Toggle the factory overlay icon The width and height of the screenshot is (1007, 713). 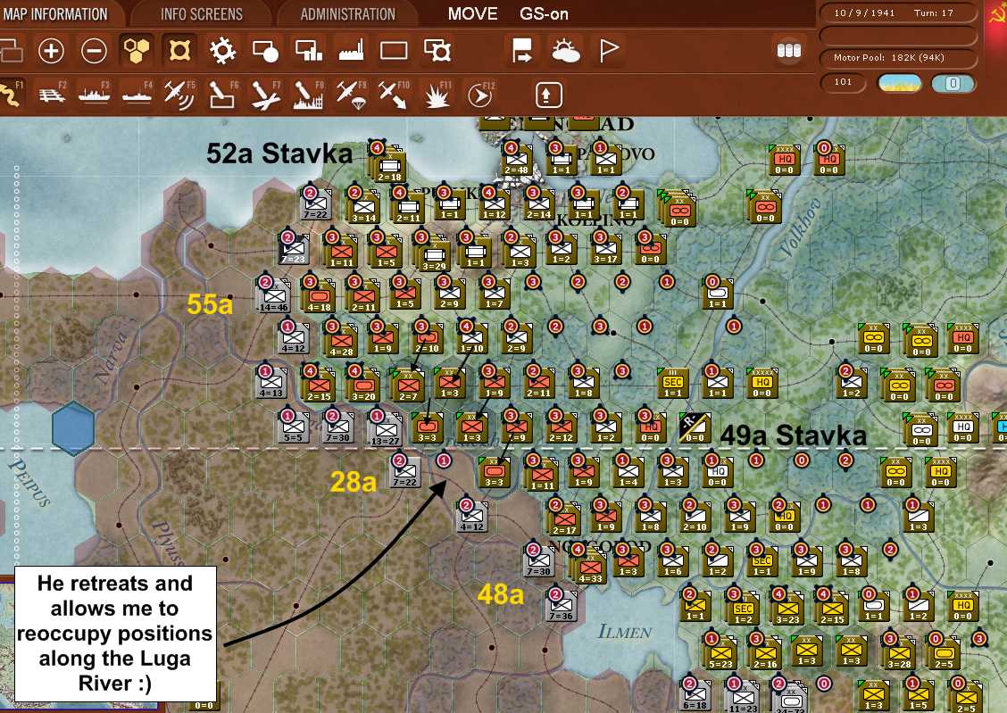tap(352, 51)
